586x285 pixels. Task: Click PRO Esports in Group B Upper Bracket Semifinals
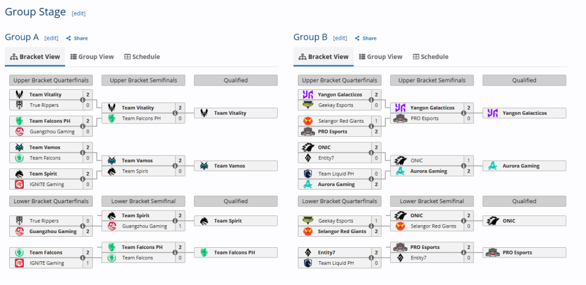425,118
